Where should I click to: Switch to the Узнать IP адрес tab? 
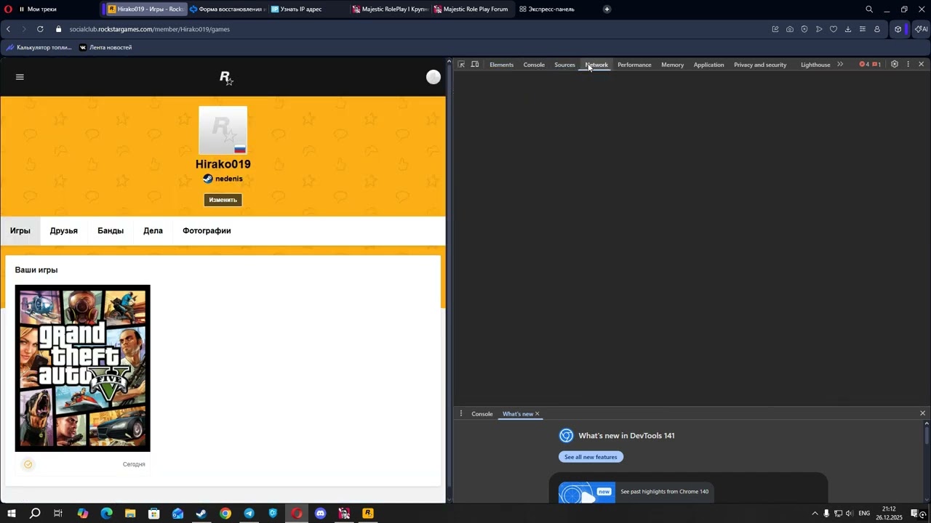(x=301, y=9)
